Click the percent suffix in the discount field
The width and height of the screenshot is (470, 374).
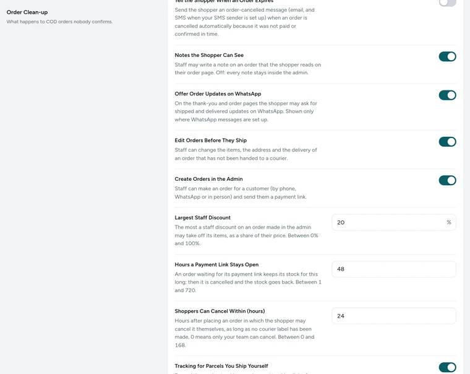449,222
